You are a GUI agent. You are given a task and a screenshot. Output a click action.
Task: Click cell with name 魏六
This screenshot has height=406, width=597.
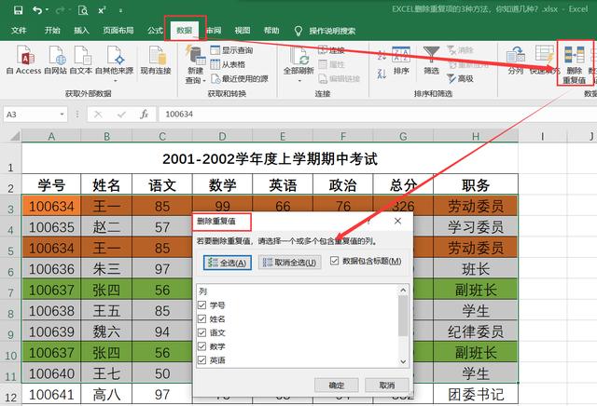pyautogui.click(x=106, y=332)
